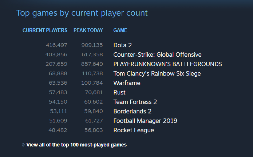Viewport: 253px width, 157px height.
Task: Click the GAME column header
Action: pos(120,30)
